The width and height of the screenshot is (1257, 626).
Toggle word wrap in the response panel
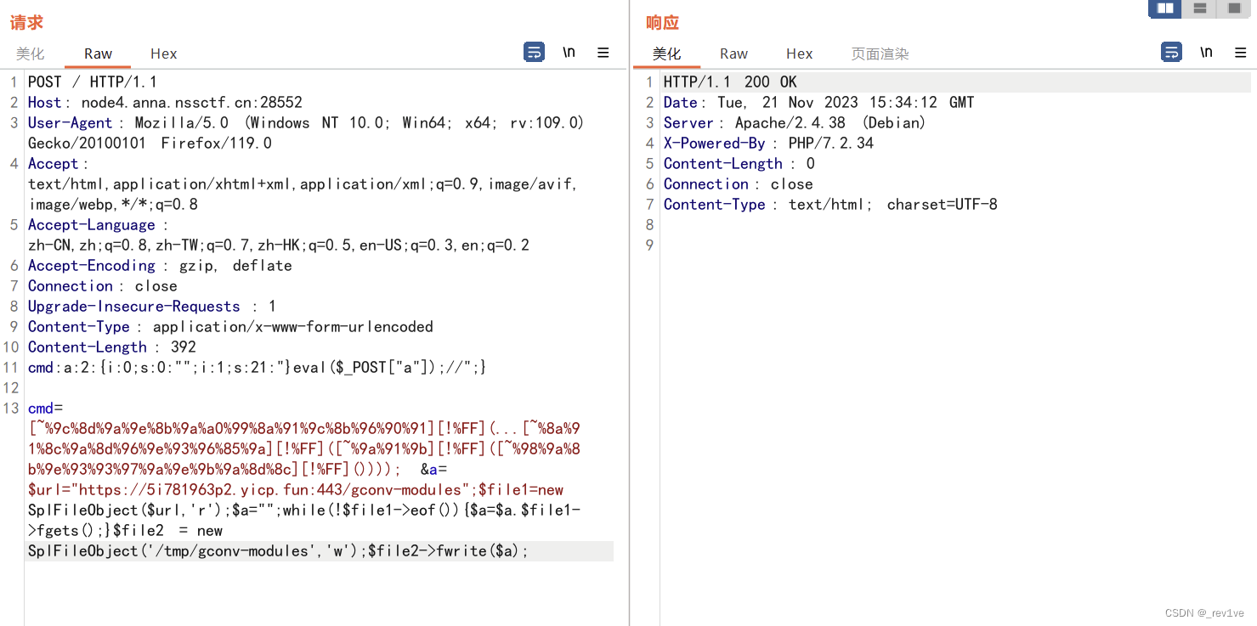point(1171,53)
